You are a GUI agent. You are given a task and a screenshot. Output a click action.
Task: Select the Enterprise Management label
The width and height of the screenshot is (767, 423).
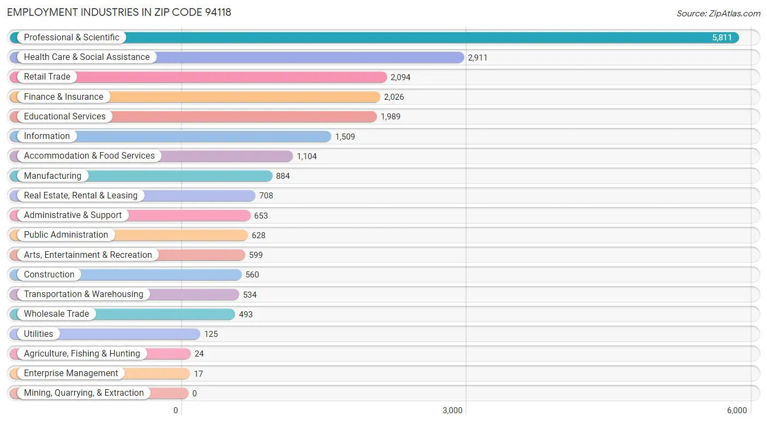(71, 373)
